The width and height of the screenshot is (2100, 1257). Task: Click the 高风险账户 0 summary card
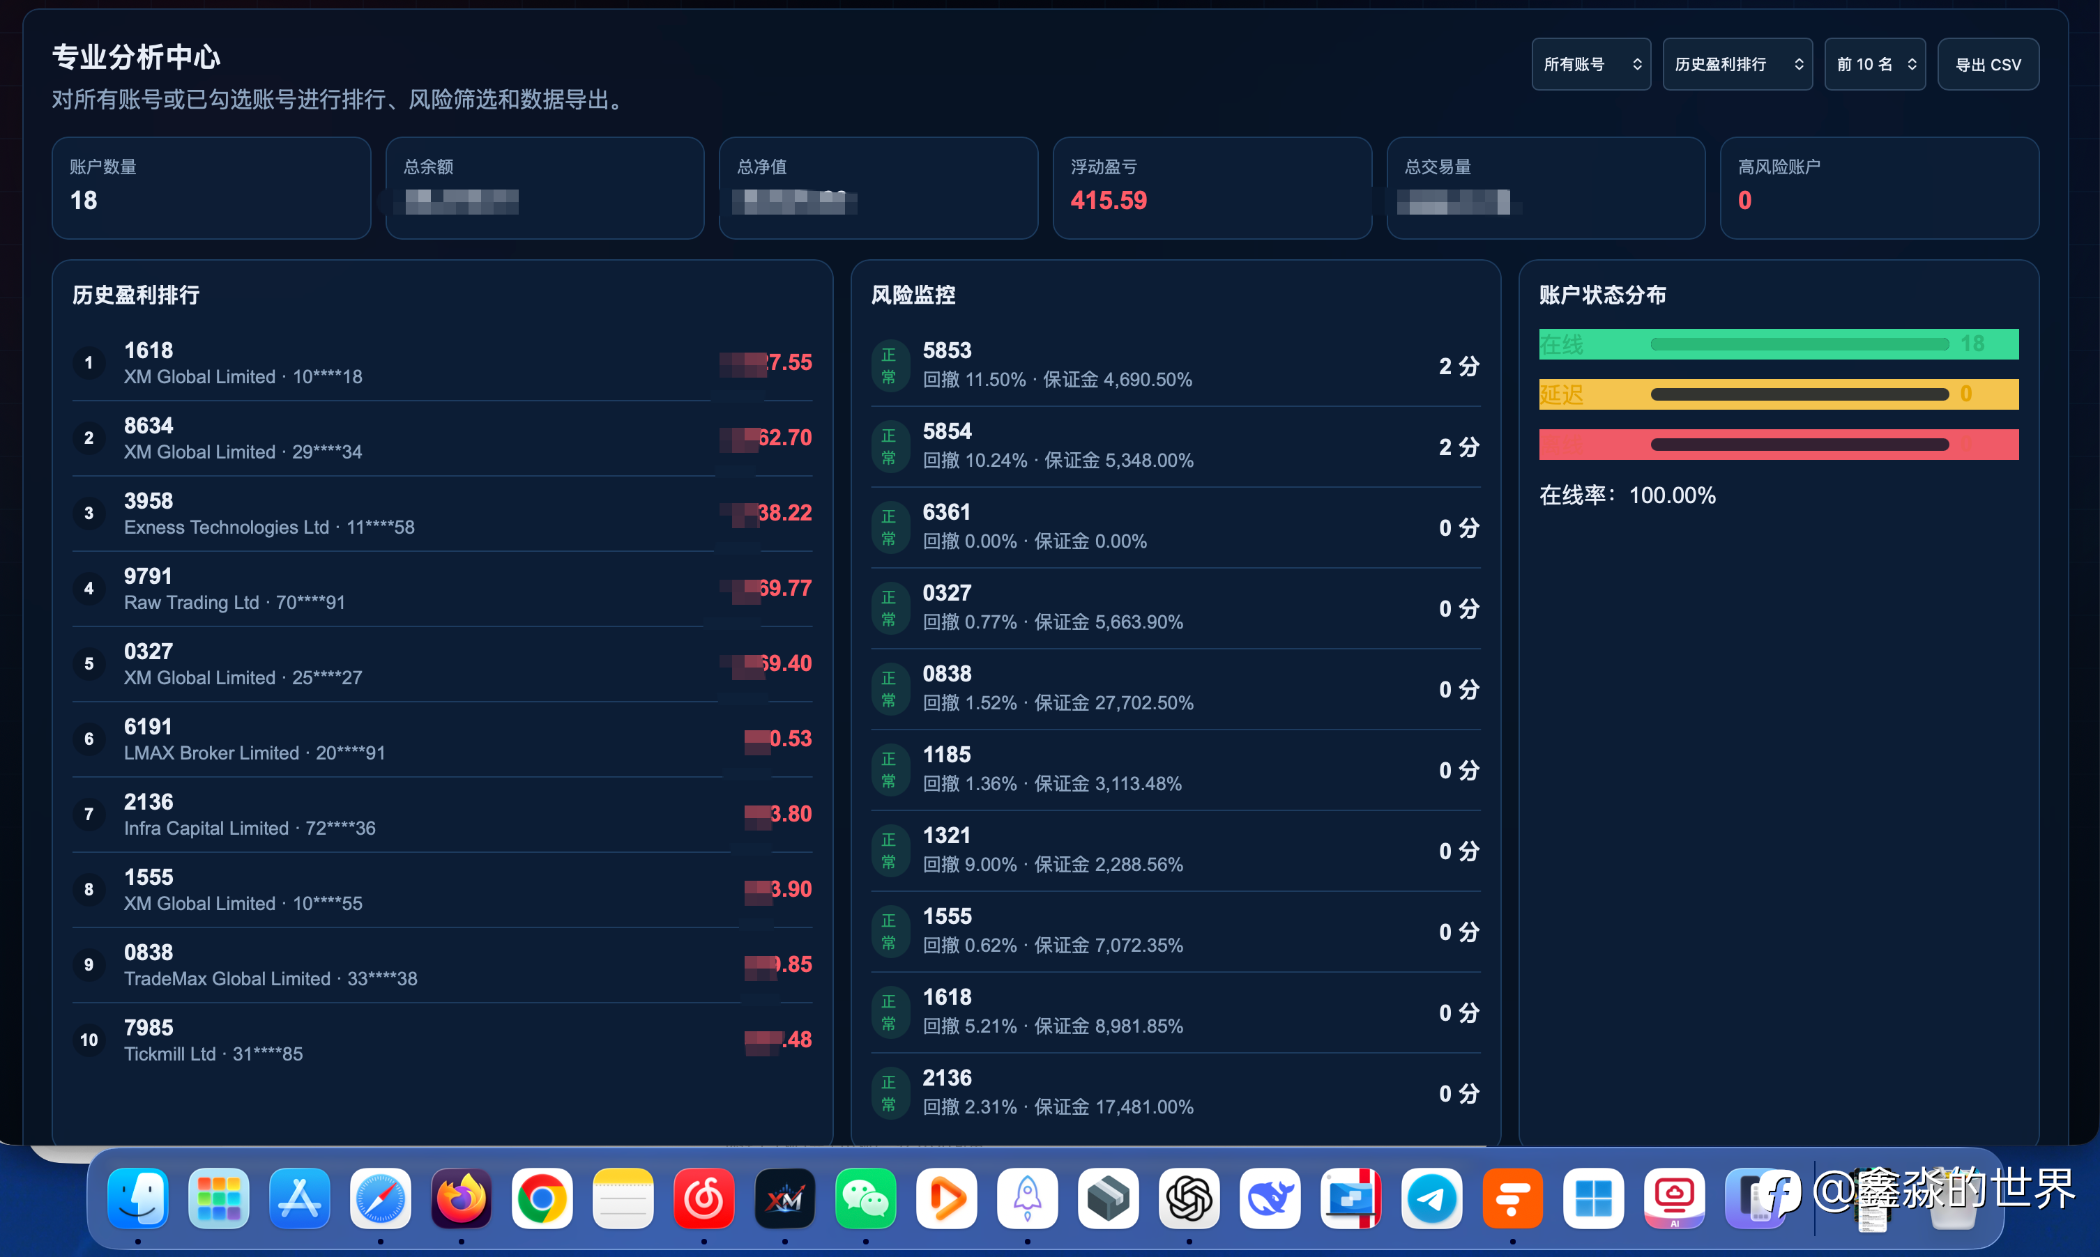click(x=1880, y=188)
